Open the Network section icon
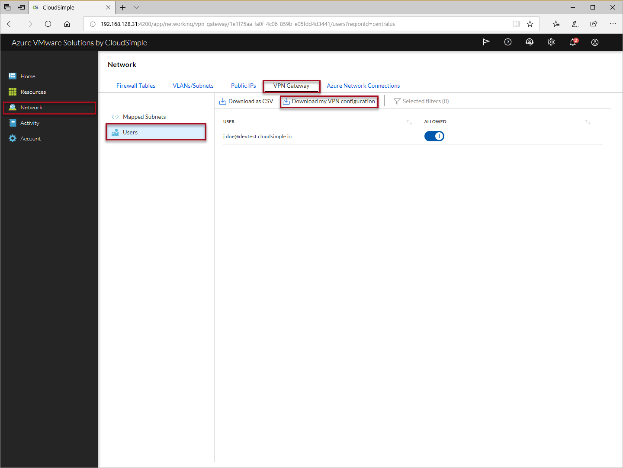The image size is (623, 468). coord(13,107)
